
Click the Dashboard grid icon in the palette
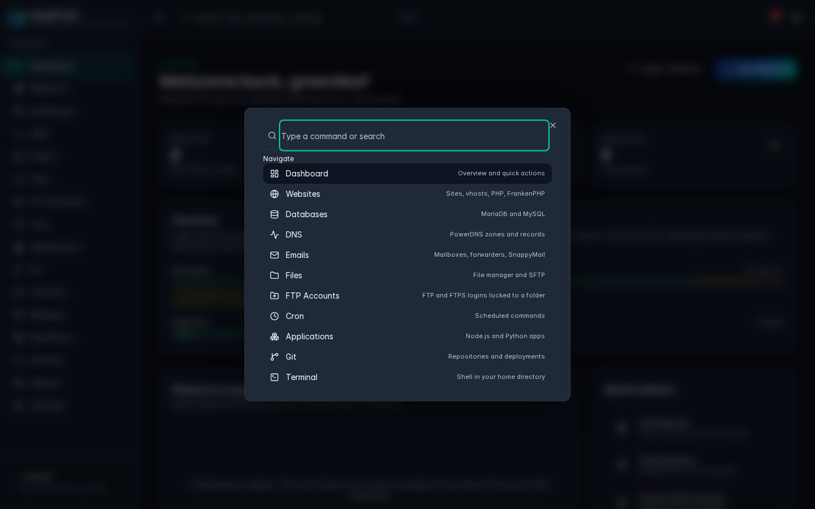coord(274,174)
